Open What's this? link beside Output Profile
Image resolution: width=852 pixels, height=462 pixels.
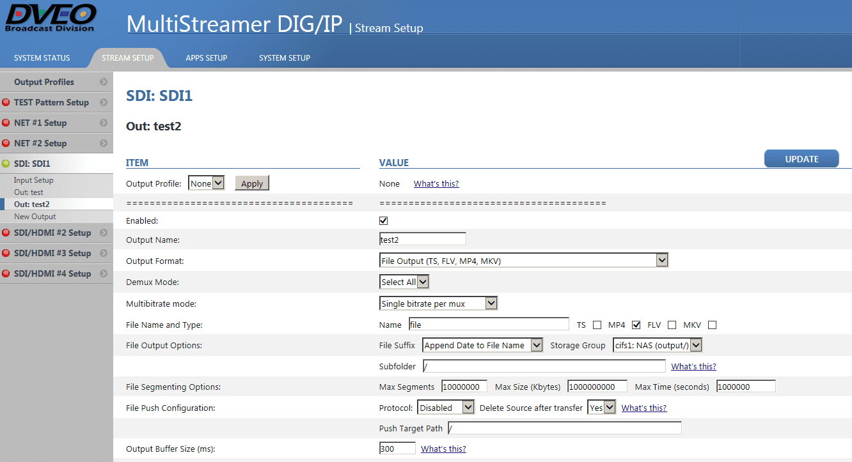point(436,183)
